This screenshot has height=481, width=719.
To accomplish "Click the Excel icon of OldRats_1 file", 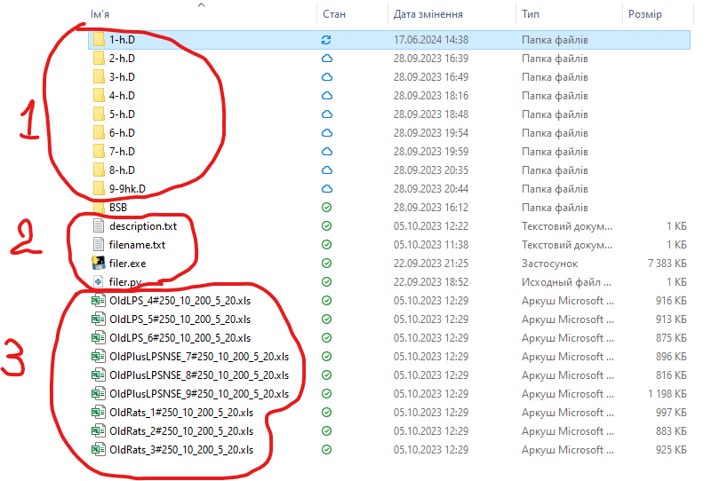I will (x=99, y=413).
